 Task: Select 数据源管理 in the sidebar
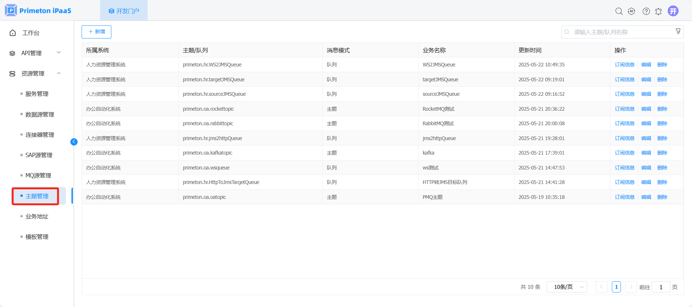click(x=40, y=114)
